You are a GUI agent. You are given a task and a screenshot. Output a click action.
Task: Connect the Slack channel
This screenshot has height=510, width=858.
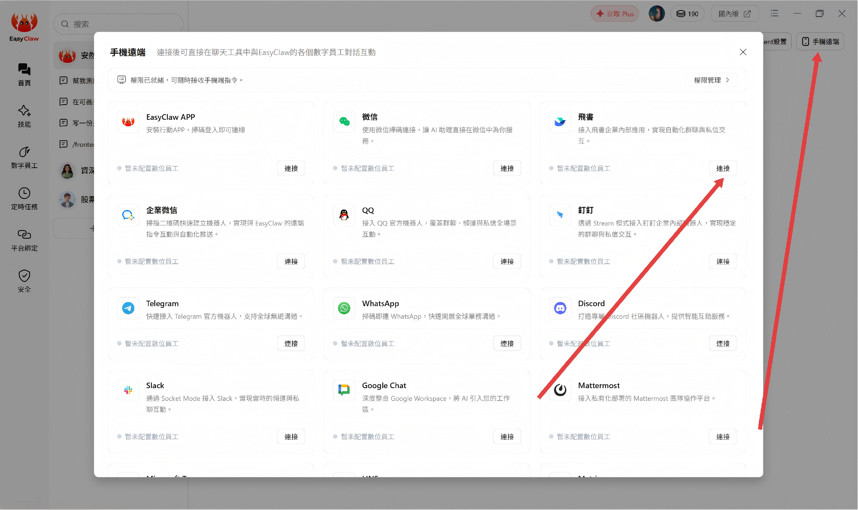[x=291, y=437]
